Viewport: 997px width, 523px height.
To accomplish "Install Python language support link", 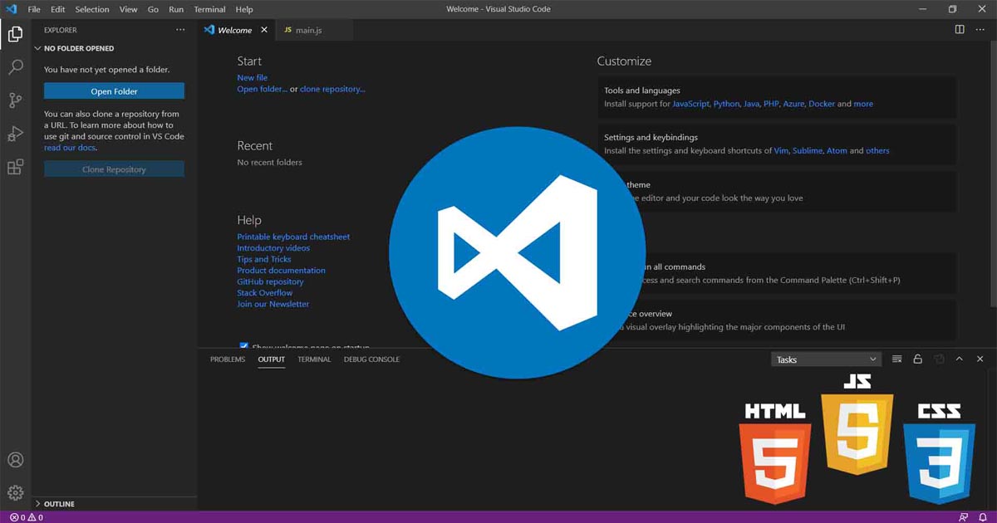I will 726,104.
